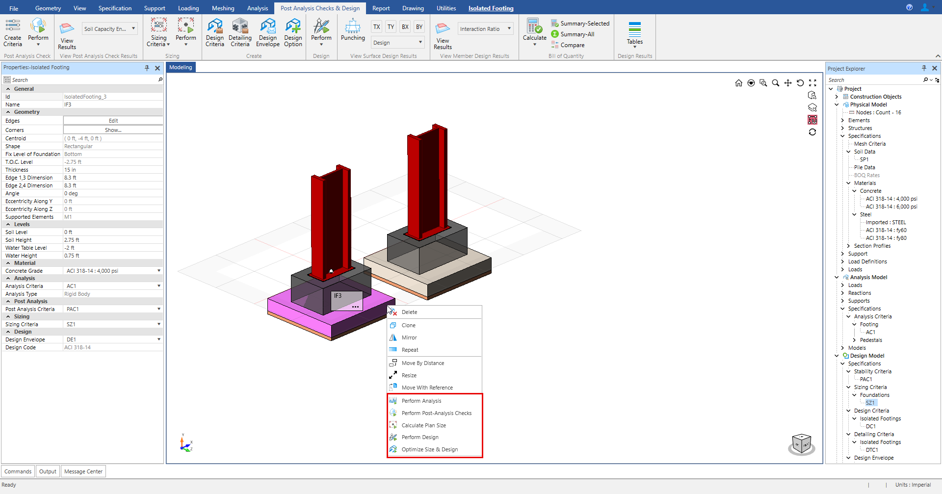Open the Sizing Criteria tool

pyautogui.click(x=158, y=32)
